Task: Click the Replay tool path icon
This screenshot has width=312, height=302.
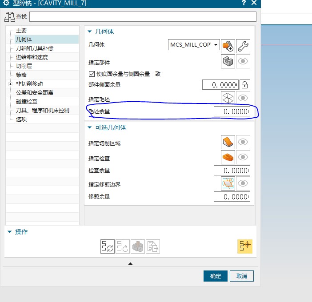Action: coord(123,246)
